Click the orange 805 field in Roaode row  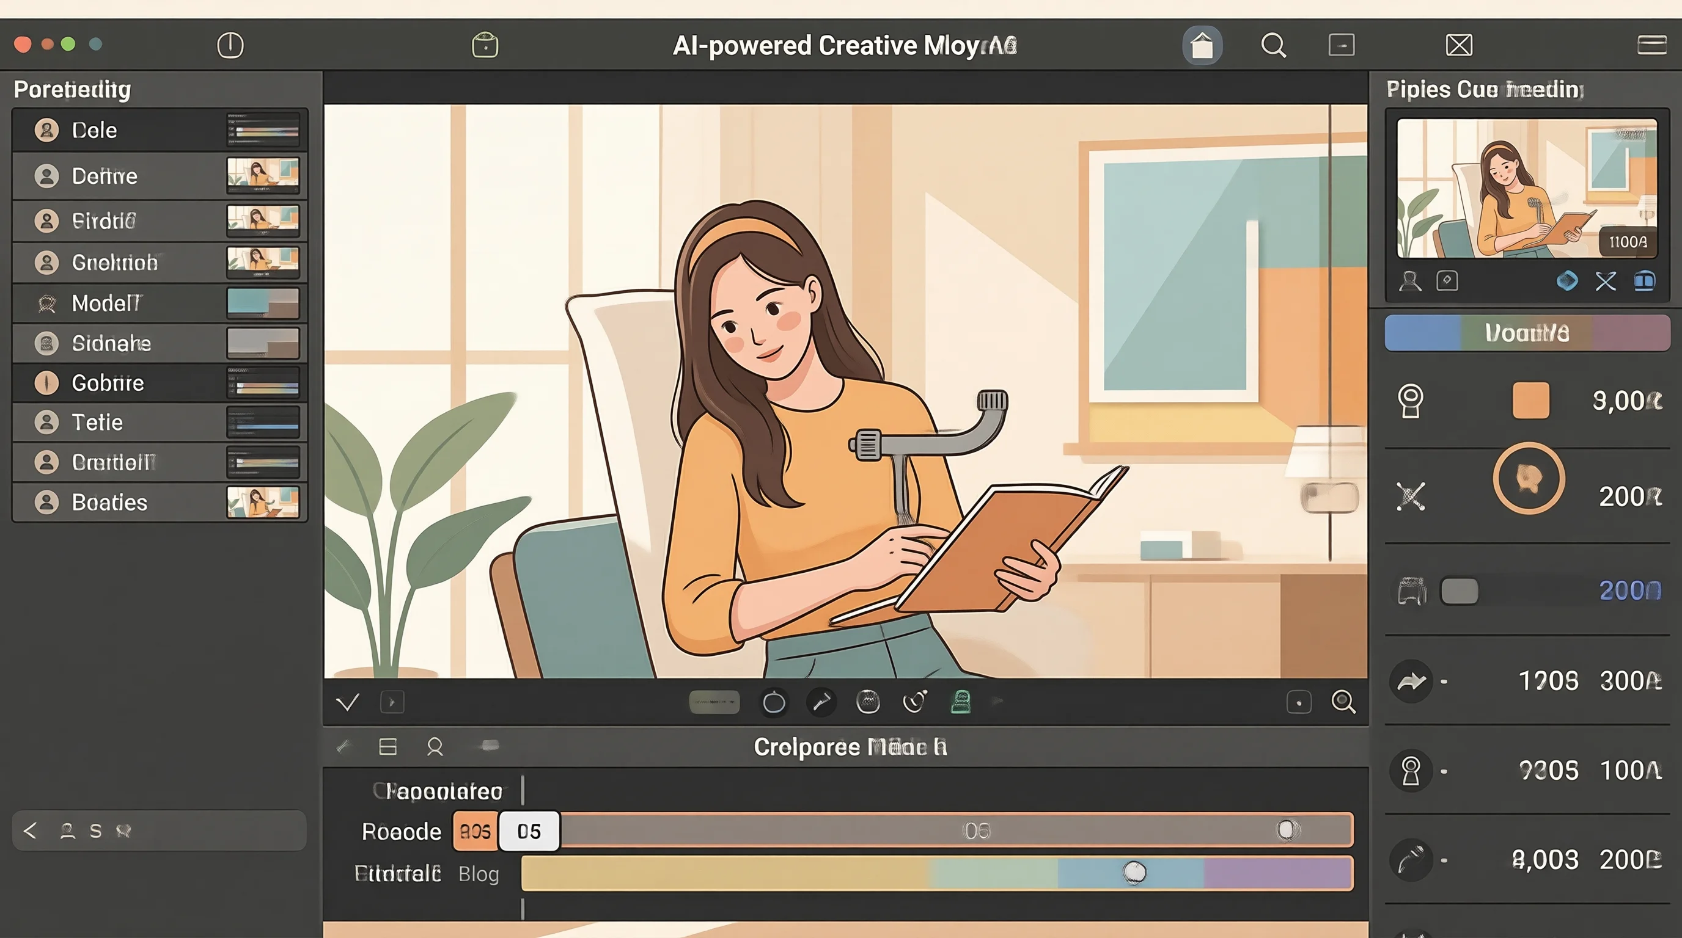pos(476,831)
